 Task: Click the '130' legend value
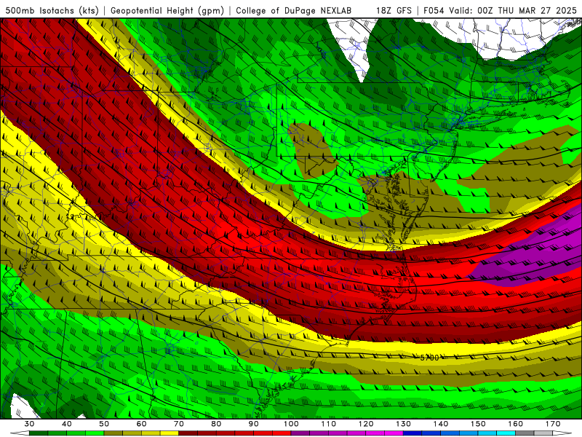pos(403,424)
